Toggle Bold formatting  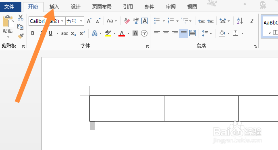[x=33, y=33]
